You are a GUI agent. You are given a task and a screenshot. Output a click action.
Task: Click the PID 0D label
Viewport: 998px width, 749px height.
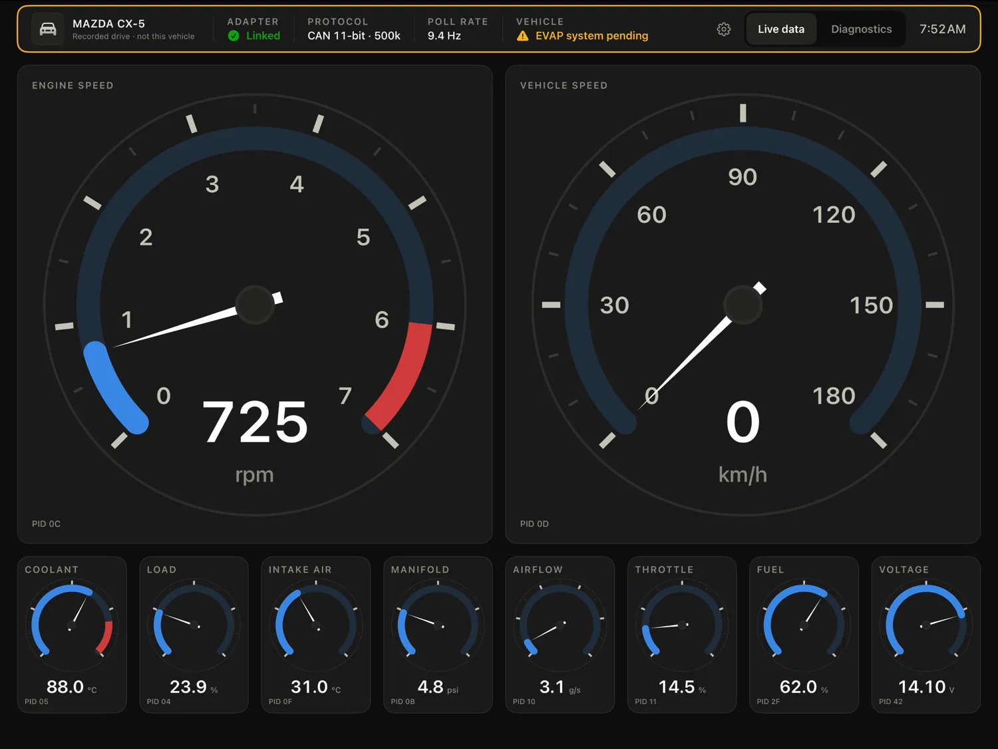click(534, 524)
